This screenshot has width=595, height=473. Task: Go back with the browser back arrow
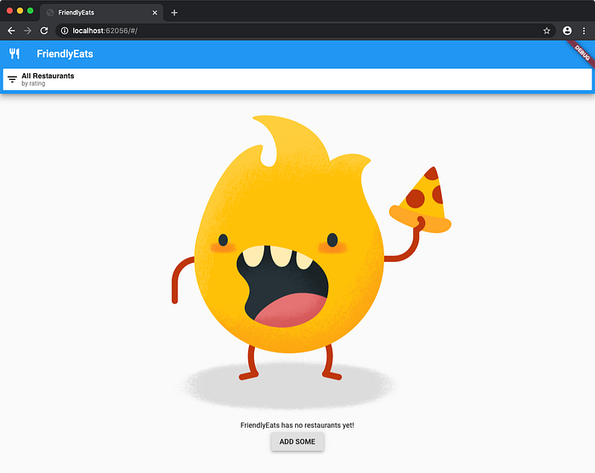pyautogui.click(x=11, y=31)
